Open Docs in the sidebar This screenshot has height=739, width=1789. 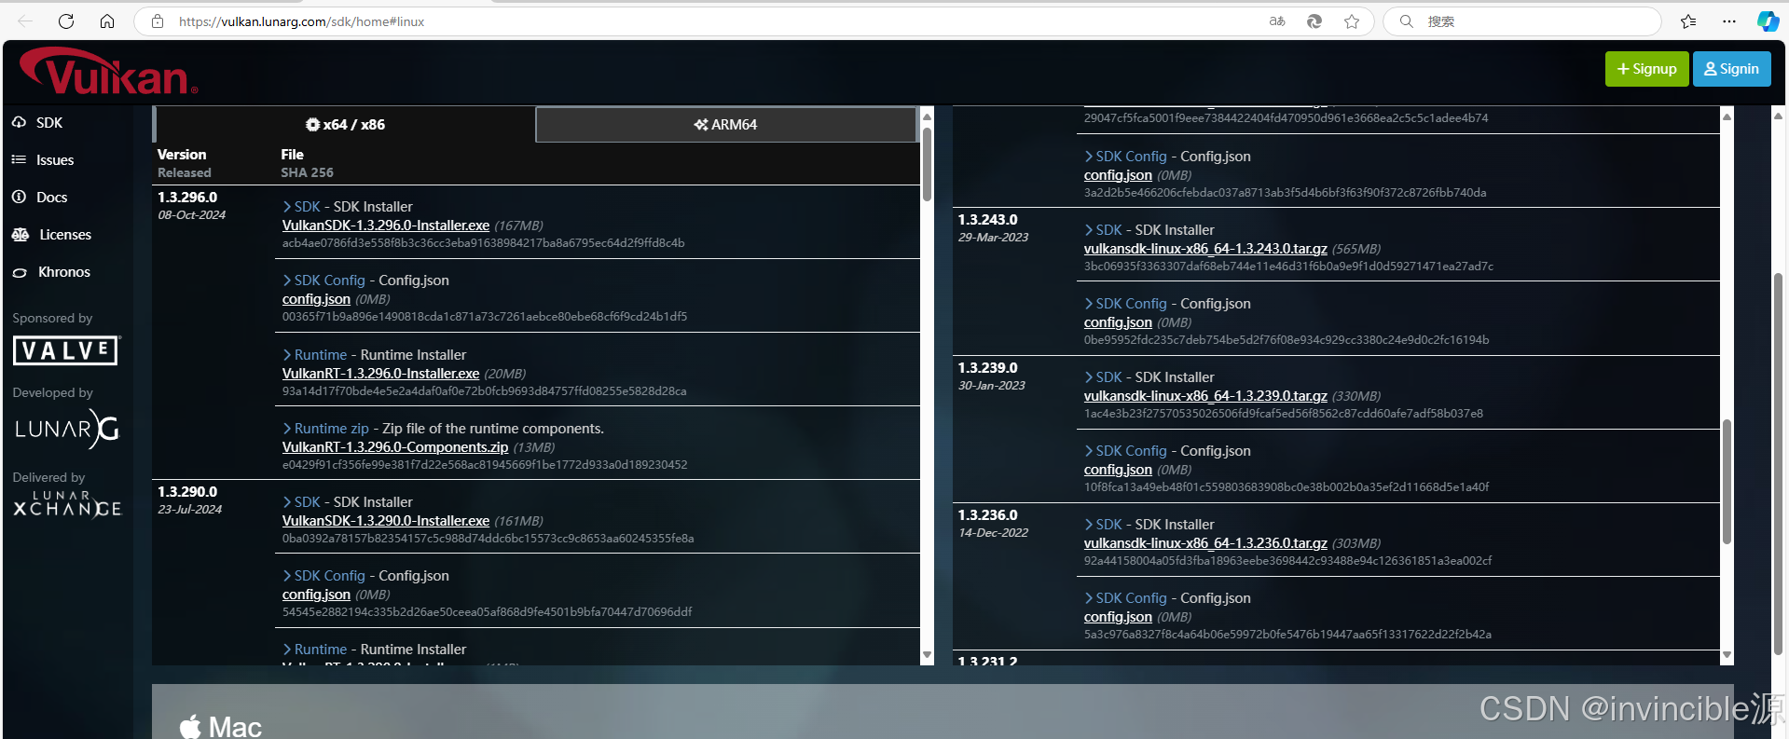pyautogui.click(x=40, y=197)
